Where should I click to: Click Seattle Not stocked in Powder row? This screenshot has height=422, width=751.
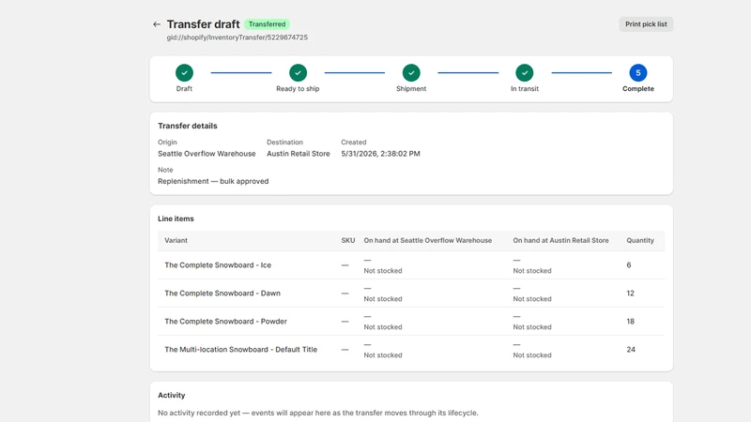coord(383,327)
